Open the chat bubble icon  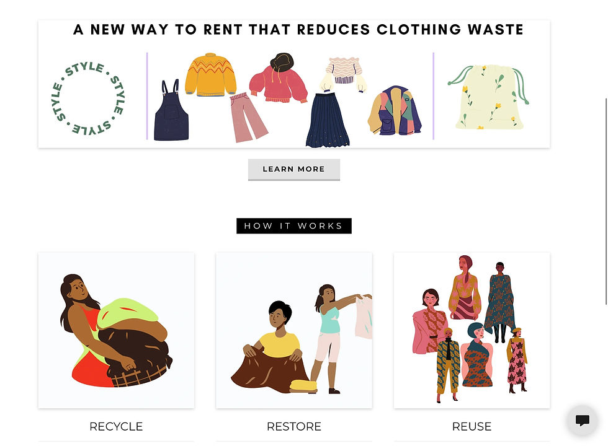coord(583,420)
